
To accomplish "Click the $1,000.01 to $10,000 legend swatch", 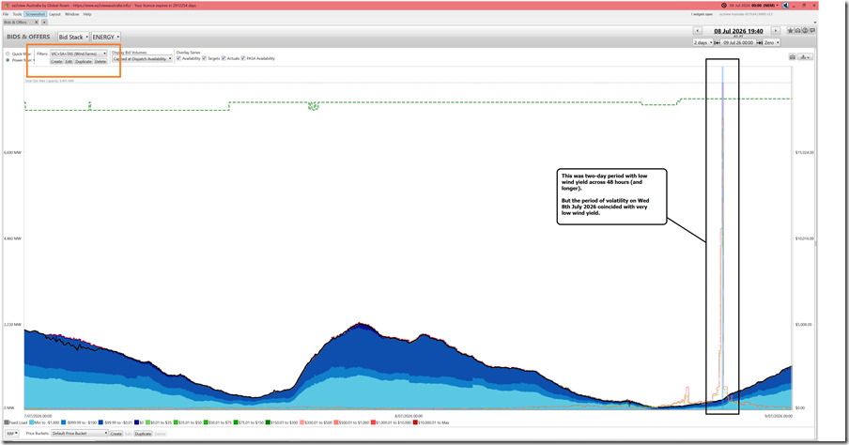I will 374,422.
